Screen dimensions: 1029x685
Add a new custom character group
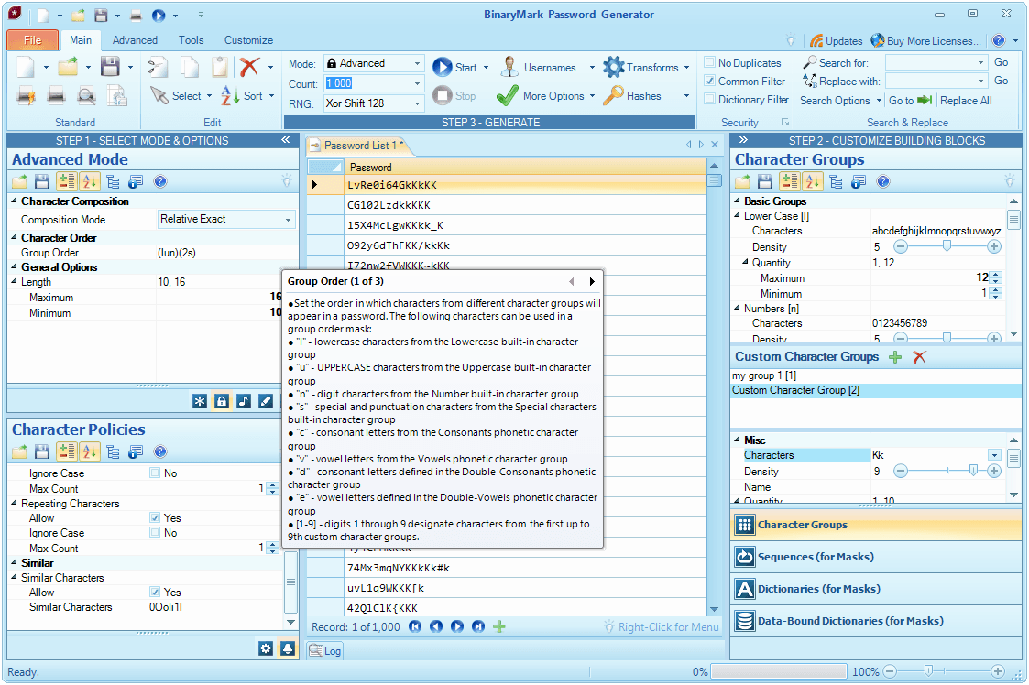[895, 357]
